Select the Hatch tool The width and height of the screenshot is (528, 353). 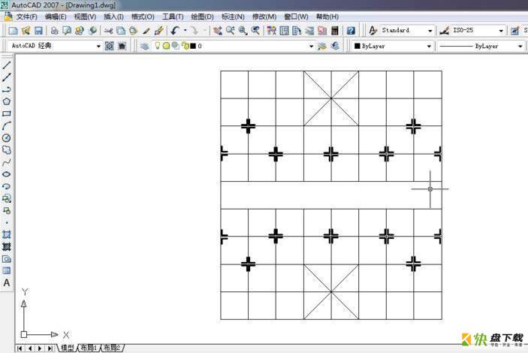pos(7,234)
